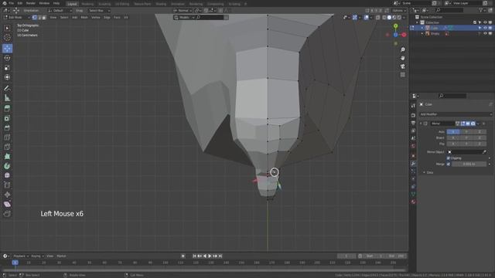The height and width of the screenshot is (278, 495).
Task: Select the Shrink/Fatten tool
Action: pos(7,195)
